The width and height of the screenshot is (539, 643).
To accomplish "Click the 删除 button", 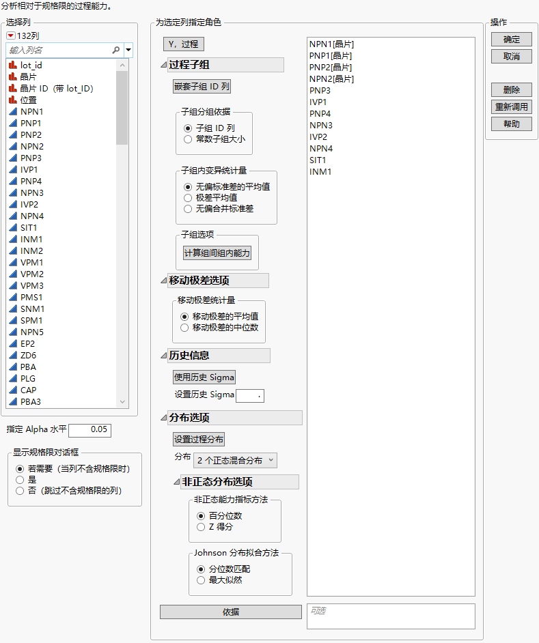I will click(x=512, y=90).
